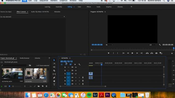Switch Project panel to list view
Viewport: 175px width, 98px height.
click(x=5, y=86)
